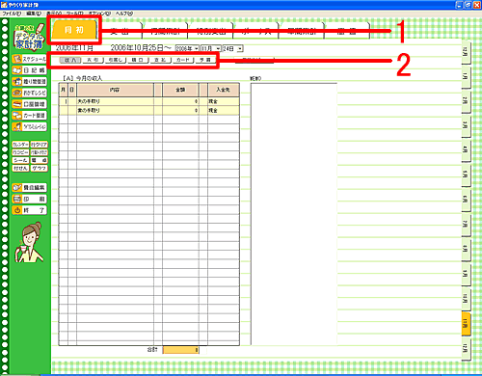Click the amount cell in 妻の手取り row
The width and height of the screenshot is (482, 376).
pos(180,110)
